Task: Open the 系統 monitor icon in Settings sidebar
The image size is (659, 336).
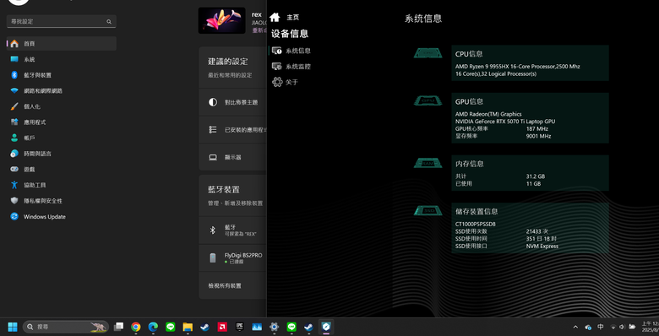Action: pos(14,59)
